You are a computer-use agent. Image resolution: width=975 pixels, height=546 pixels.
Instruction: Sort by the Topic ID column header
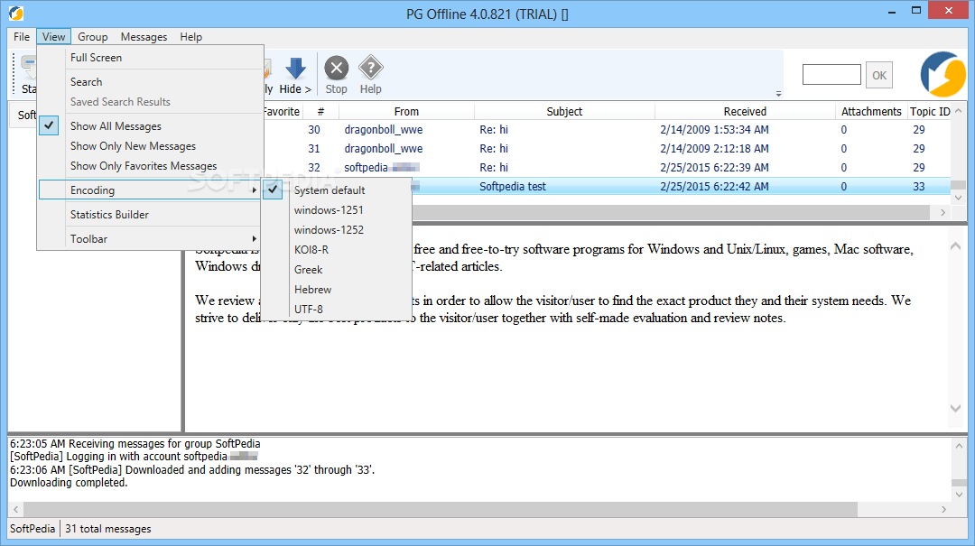pos(930,111)
